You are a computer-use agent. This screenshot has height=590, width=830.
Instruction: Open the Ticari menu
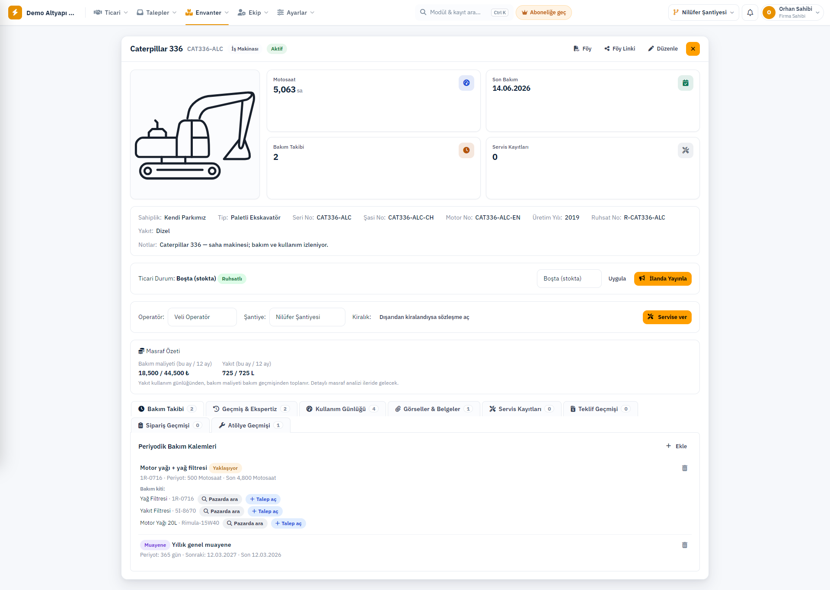111,13
